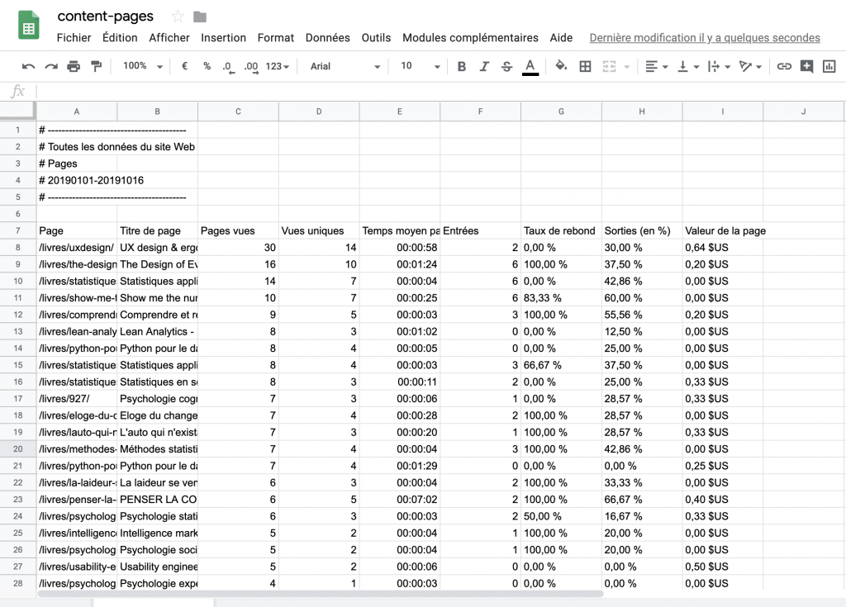Screen dimensions: 846x607
Task: Open the Fichier menu
Action: (x=74, y=38)
